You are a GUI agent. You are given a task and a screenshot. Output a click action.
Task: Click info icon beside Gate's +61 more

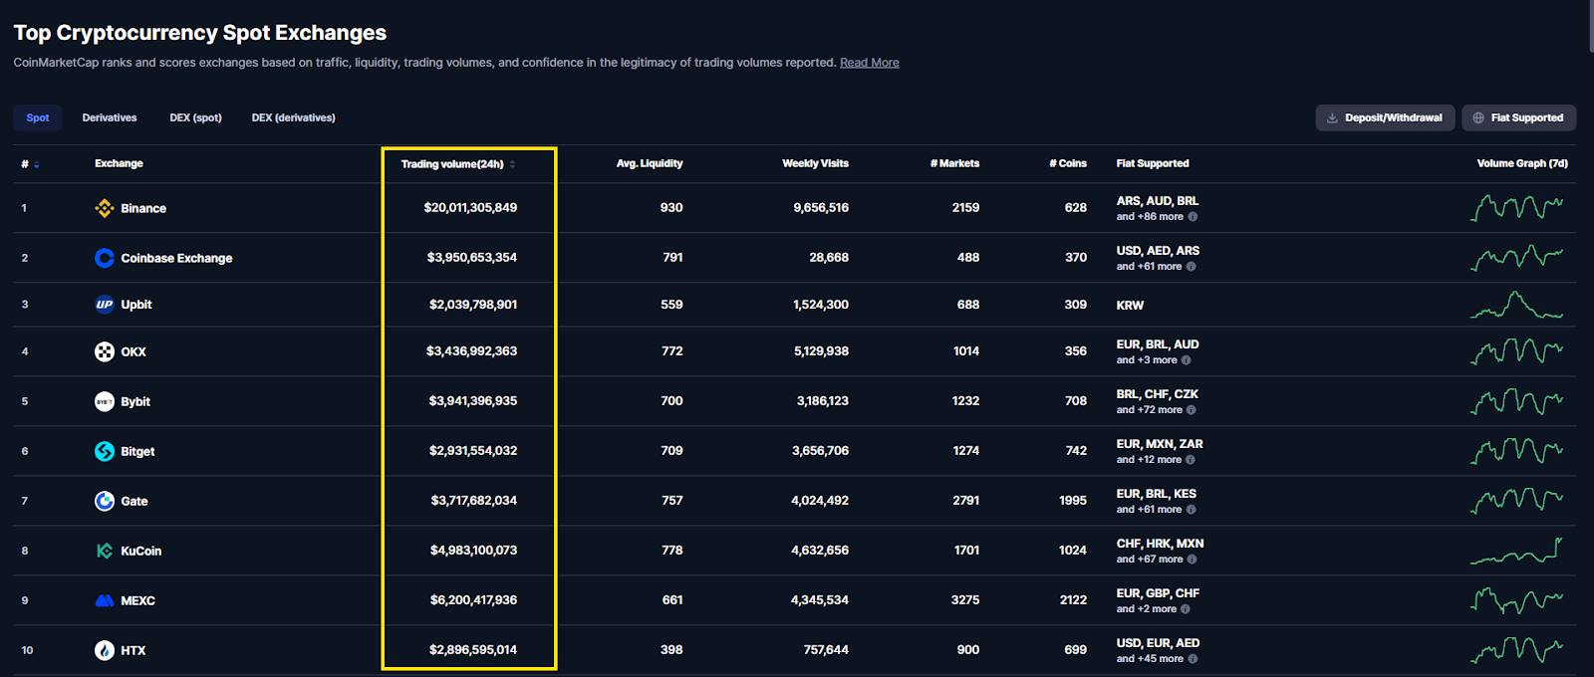click(x=1191, y=510)
